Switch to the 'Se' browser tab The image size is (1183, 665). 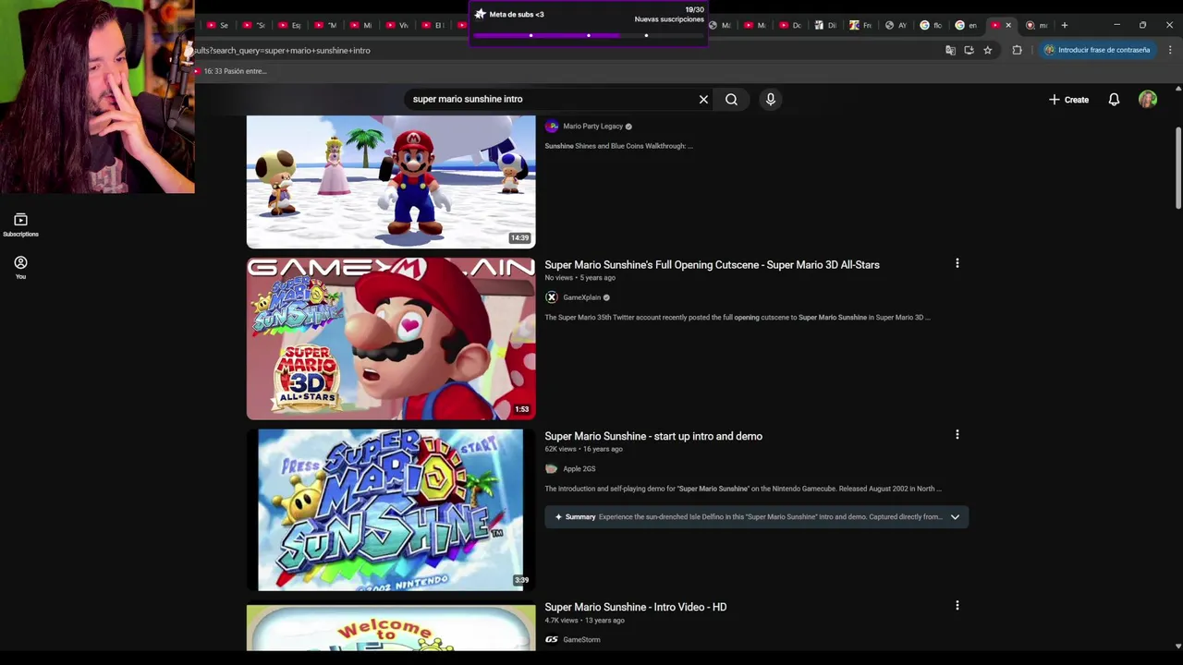click(217, 25)
